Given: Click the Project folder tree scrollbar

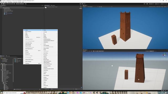Looking at the screenshot, I should 13,70.
